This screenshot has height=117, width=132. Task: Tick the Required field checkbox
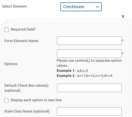[x=6, y=30]
